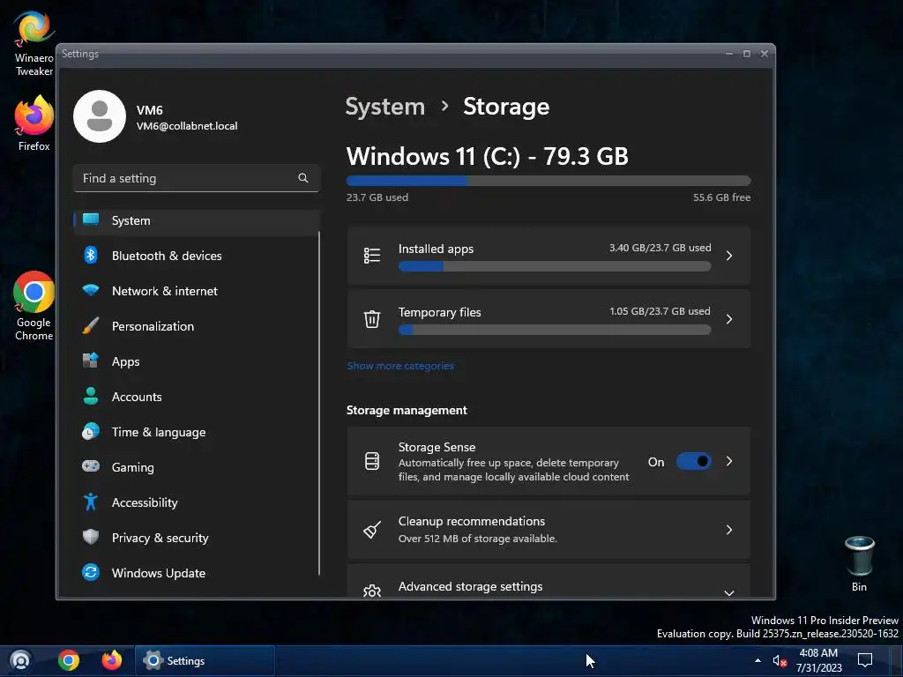This screenshot has height=677, width=903.
Task: Click the System breadcrumb link
Action: point(384,107)
